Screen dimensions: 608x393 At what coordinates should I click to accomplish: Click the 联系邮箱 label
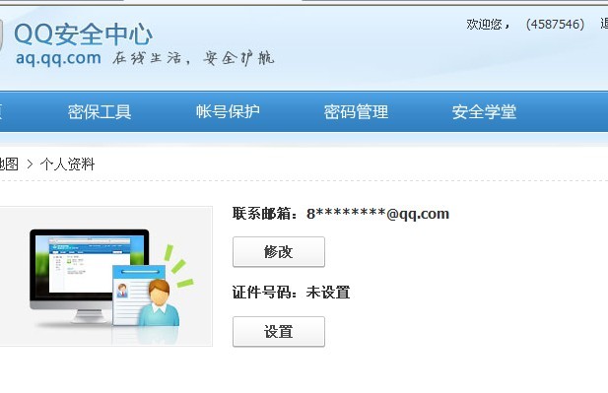[x=265, y=214]
